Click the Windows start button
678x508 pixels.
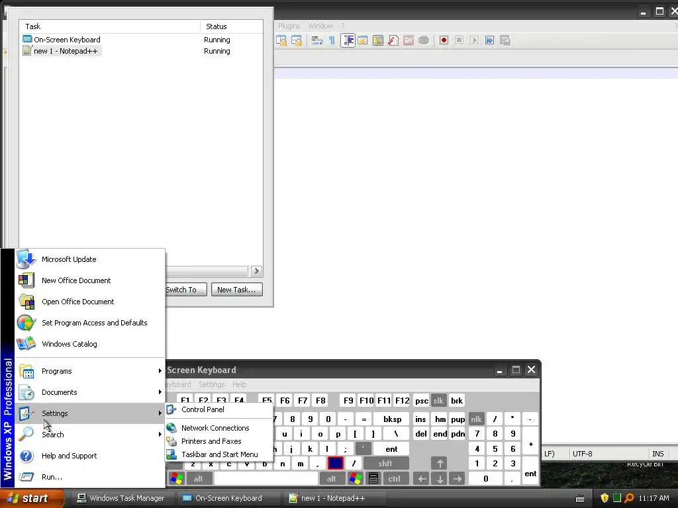click(32, 498)
